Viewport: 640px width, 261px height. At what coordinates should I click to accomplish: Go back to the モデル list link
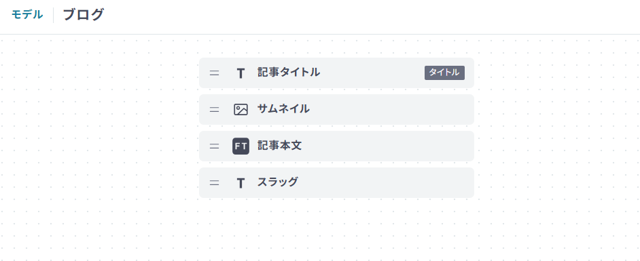pos(27,15)
